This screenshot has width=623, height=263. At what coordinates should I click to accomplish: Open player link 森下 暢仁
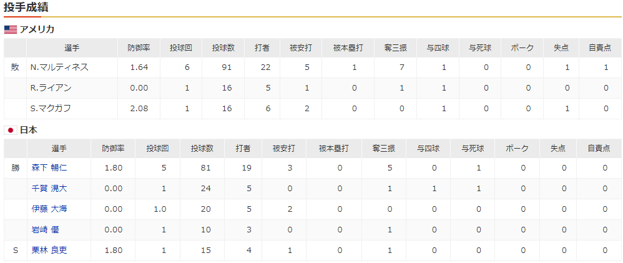coord(49,168)
